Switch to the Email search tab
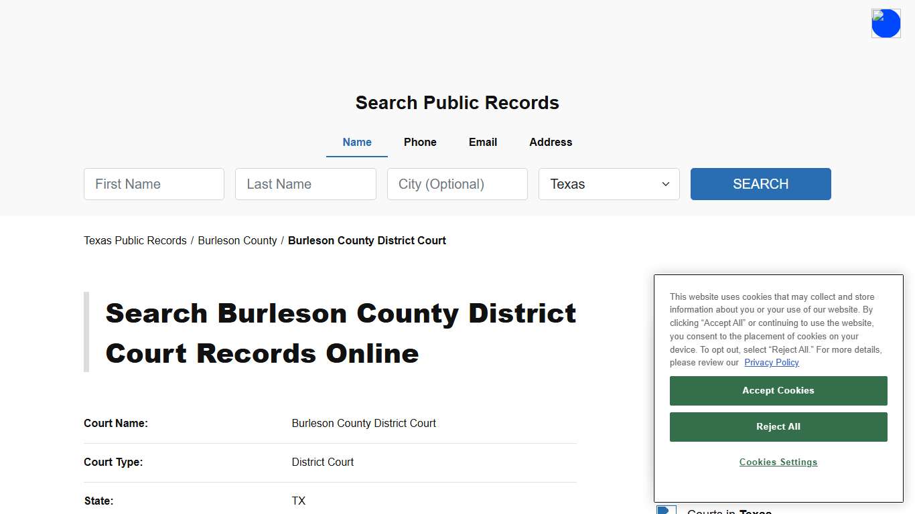This screenshot has width=915, height=514. point(482,142)
